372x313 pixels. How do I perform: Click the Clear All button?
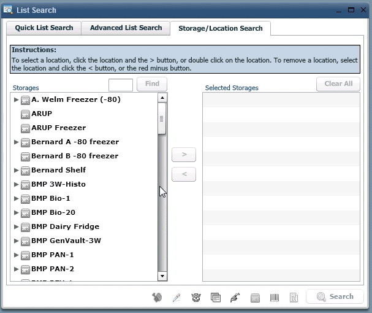pyautogui.click(x=338, y=84)
